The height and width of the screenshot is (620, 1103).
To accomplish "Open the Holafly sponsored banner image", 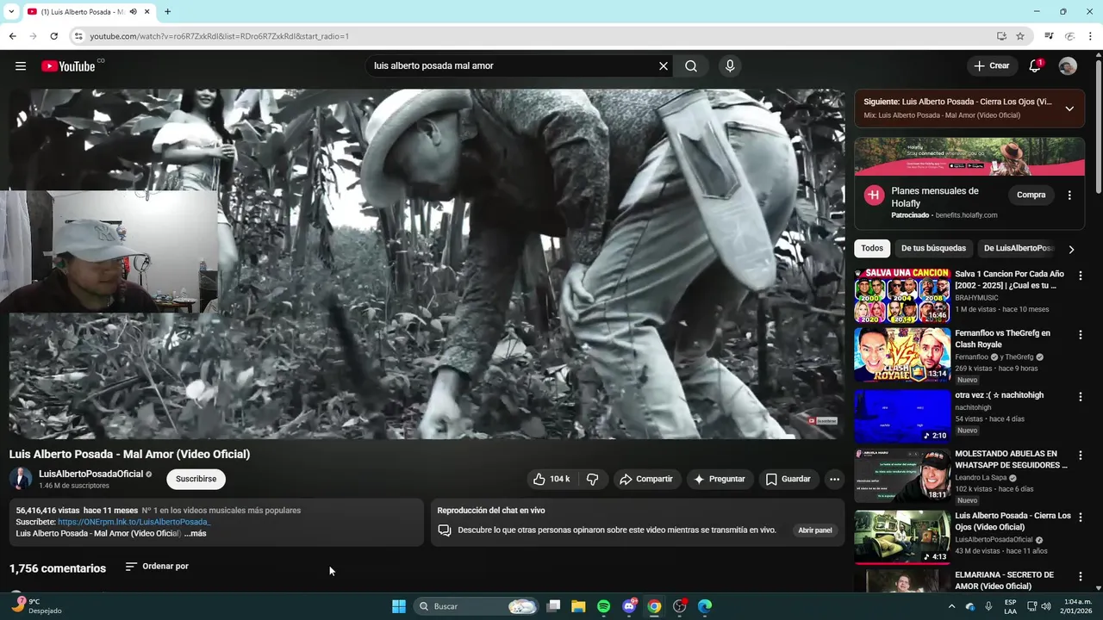I will coord(969,157).
